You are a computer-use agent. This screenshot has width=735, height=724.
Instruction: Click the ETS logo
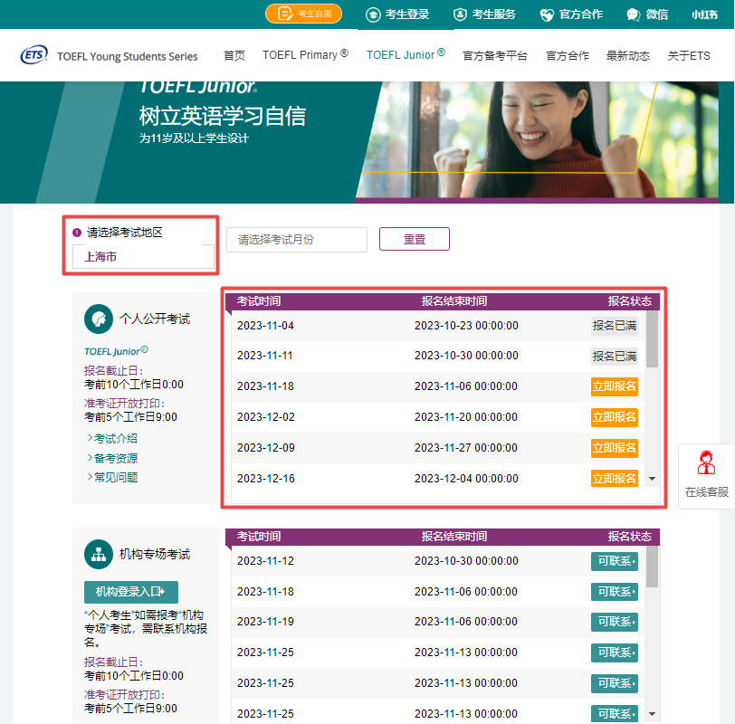33,55
